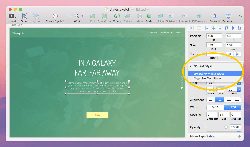Open Dropdown nav item on artboard
The image size is (250, 147).
[166, 33]
